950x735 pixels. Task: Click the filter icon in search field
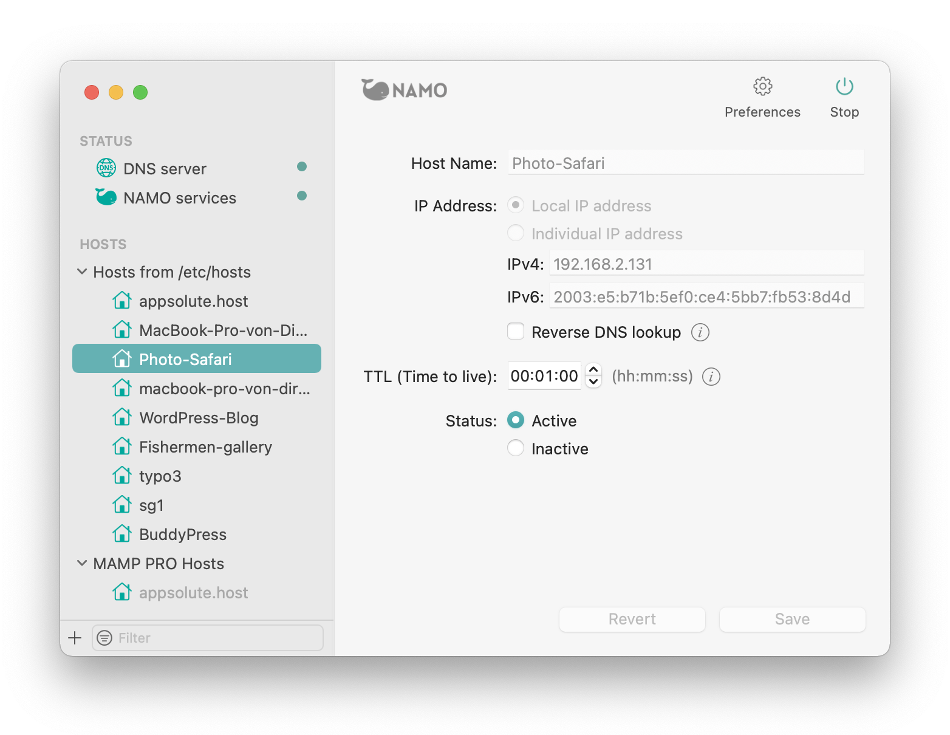click(104, 638)
